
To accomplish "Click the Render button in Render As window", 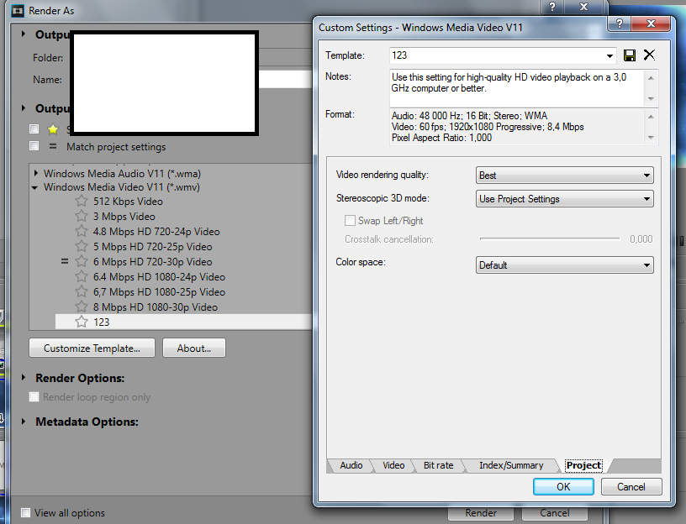I will point(480,513).
